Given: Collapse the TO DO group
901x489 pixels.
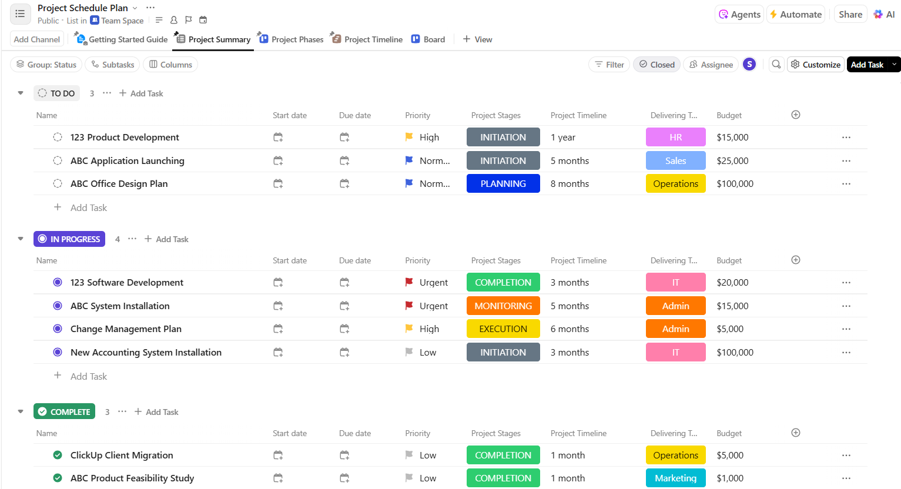Looking at the screenshot, I should (21, 93).
